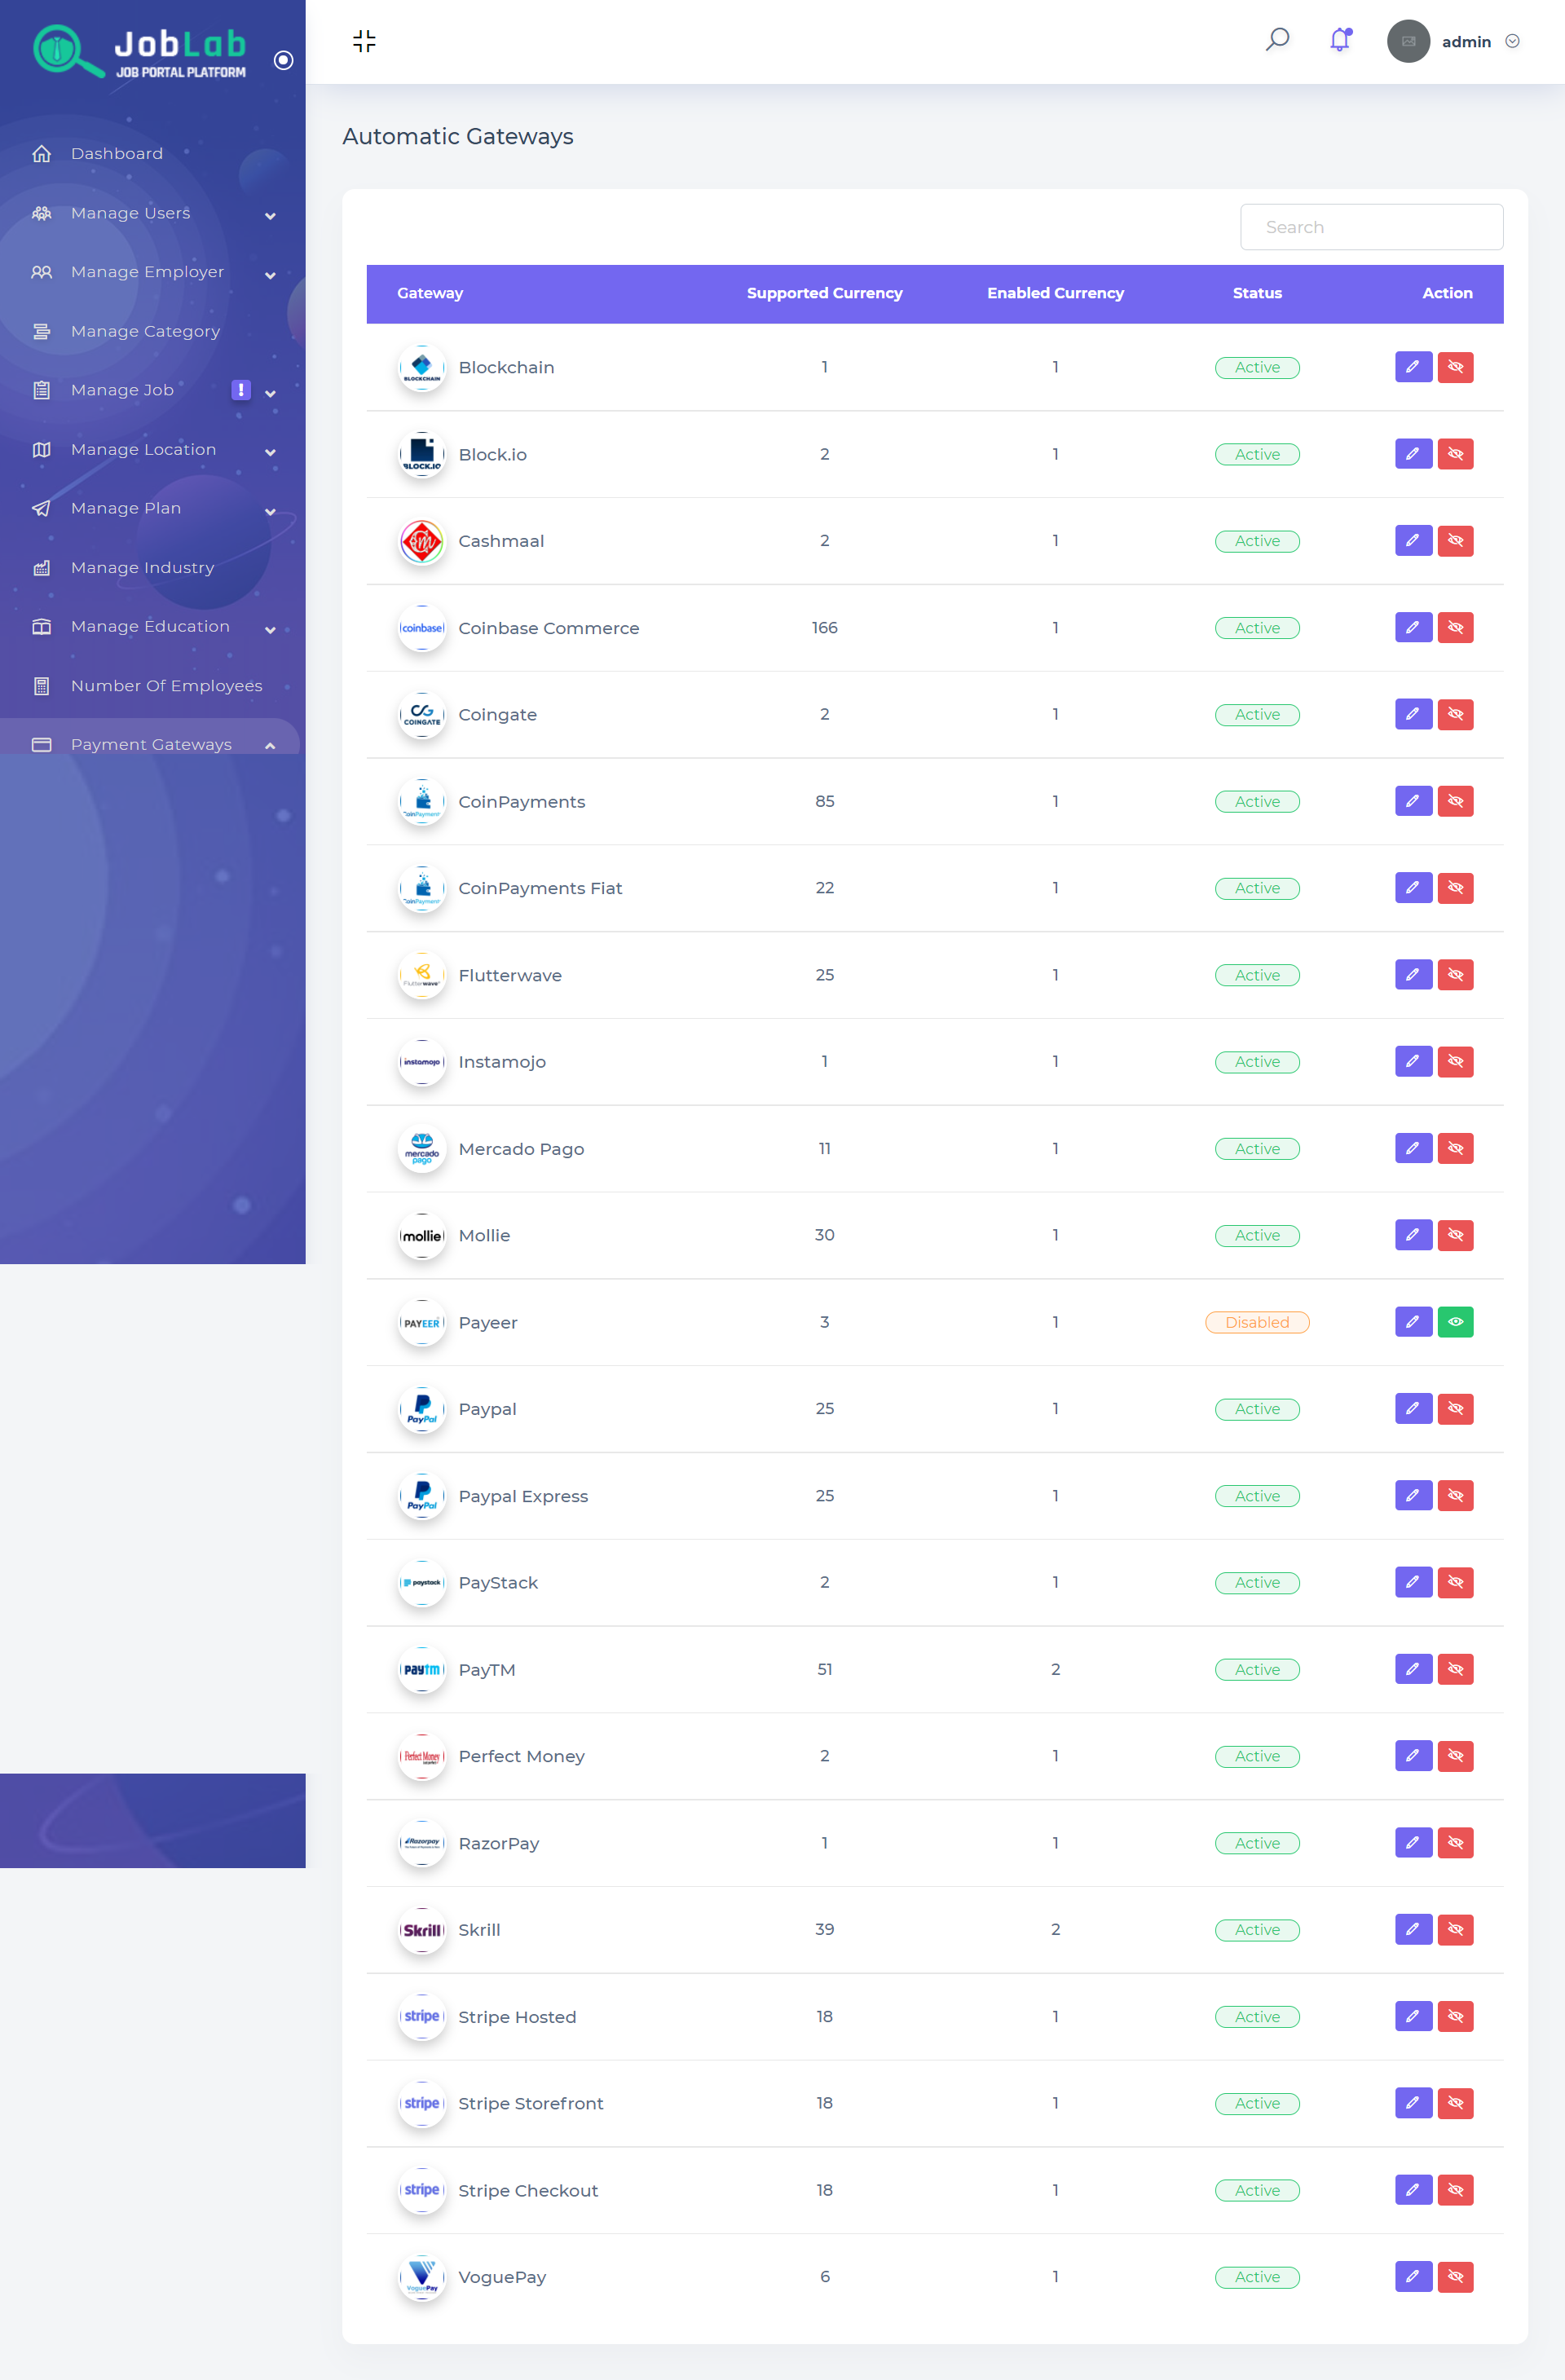
Task: Open the notifications bell
Action: click(x=1340, y=40)
